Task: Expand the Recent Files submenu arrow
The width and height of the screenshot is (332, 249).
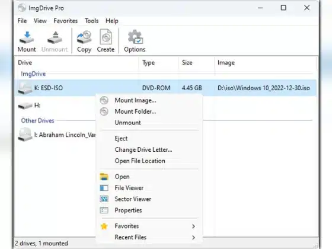Action: coord(193,238)
